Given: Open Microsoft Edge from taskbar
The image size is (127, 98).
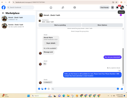Looking at the screenshot, I should [64, 96].
